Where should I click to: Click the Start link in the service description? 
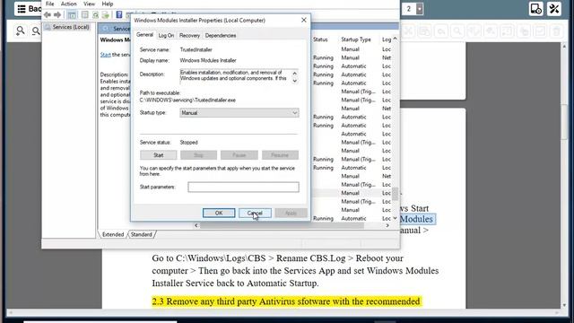point(106,55)
